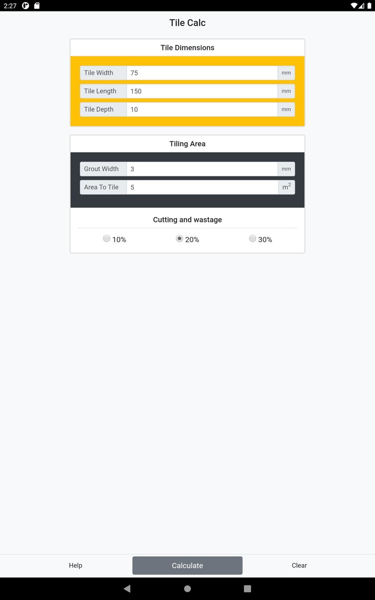Select 10% cutting and wastage

point(107,239)
